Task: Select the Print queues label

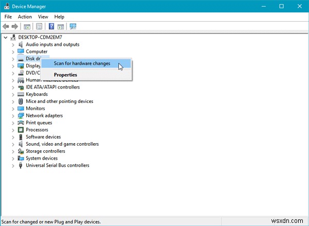Action: tap(39, 123)
